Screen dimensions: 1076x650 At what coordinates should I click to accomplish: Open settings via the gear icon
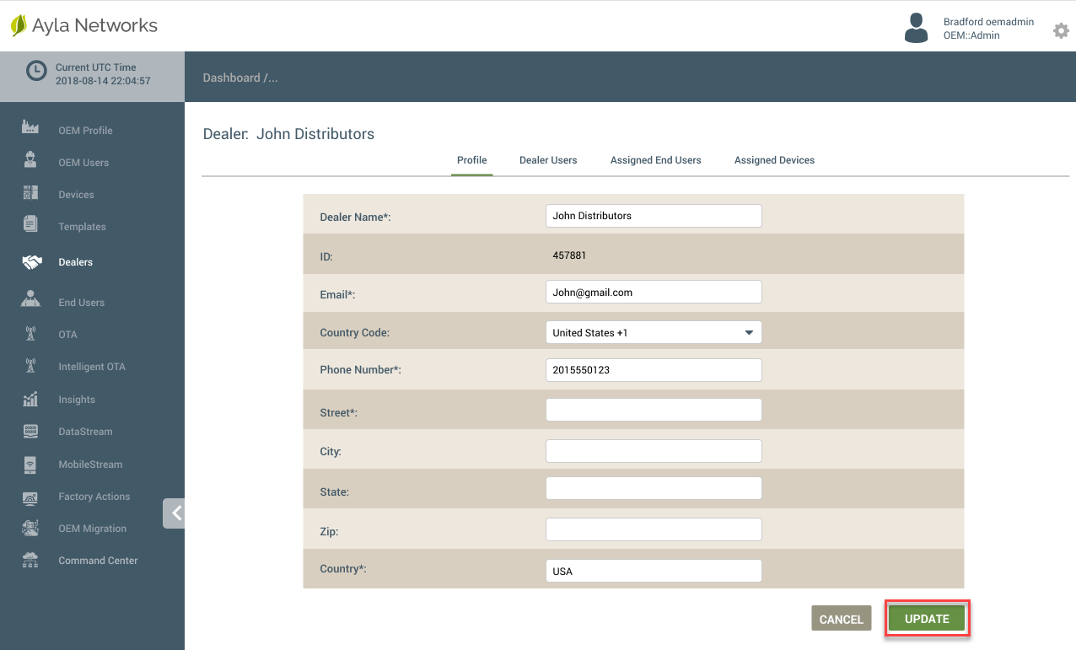pyautogui.click(x=1061, y=30)
